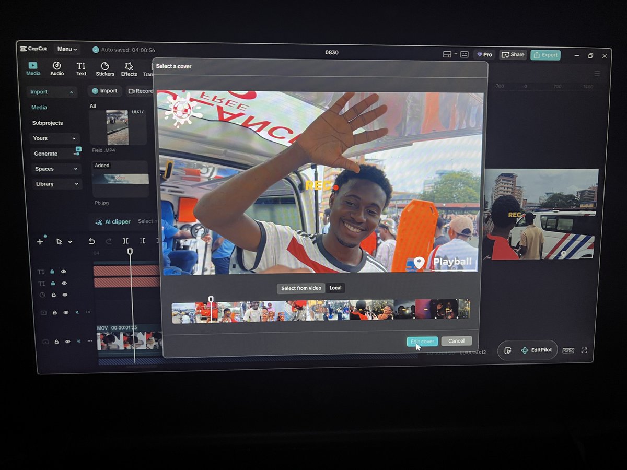Click the first text track TI icon
This screenshot has height=470, width=627.
(x=41, y=272)
